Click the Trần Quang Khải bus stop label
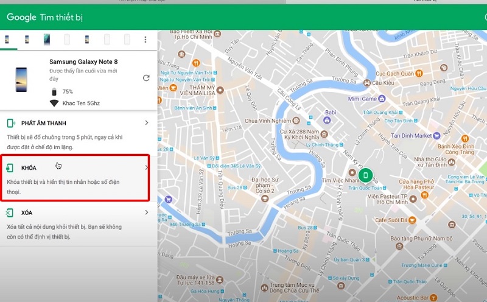Viewport: 487px width, 302px height. point(380,113)
